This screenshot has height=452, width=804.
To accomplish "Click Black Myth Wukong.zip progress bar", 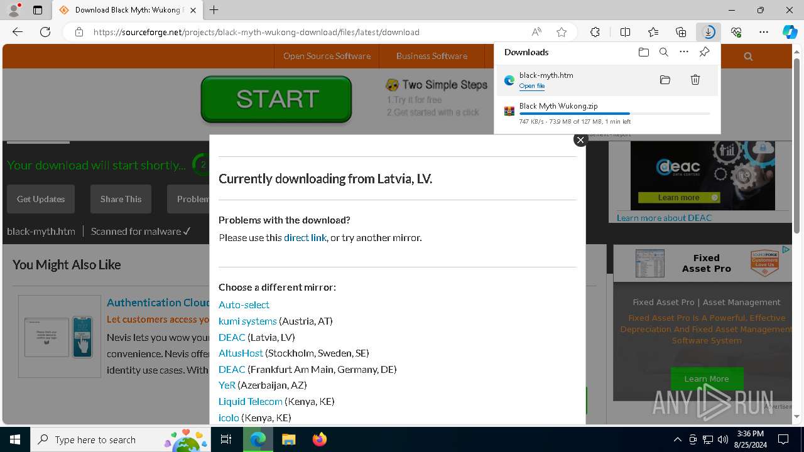I will (x=615, y=114).
